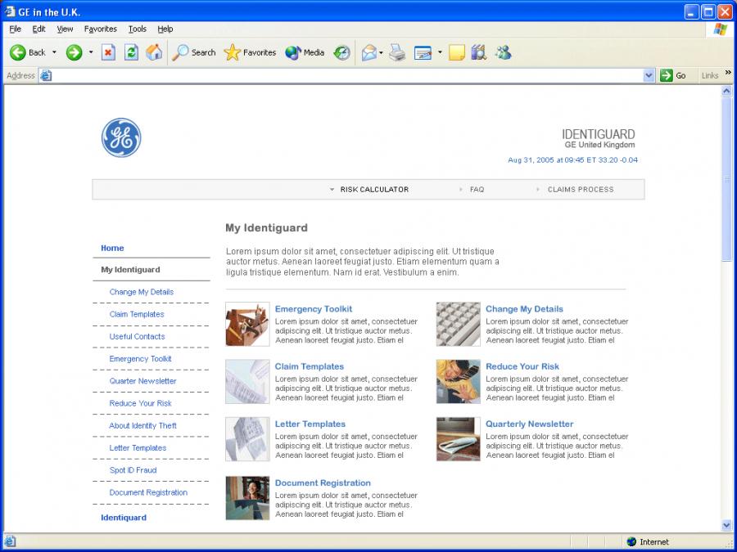The image size is (737, 552).
Task: Open the View menu
Action: tap(65, 29)
